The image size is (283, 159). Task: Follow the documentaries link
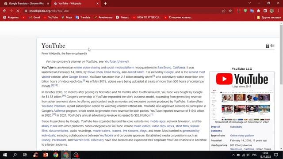pyautogui.click(x=59, y=131)
